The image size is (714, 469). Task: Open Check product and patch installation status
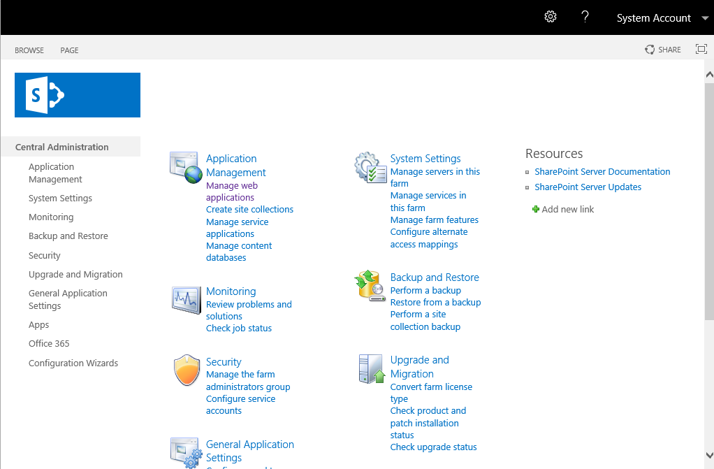[428, 423]
